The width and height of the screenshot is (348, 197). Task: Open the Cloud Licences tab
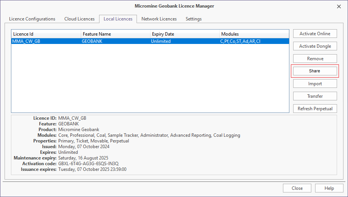79,19
